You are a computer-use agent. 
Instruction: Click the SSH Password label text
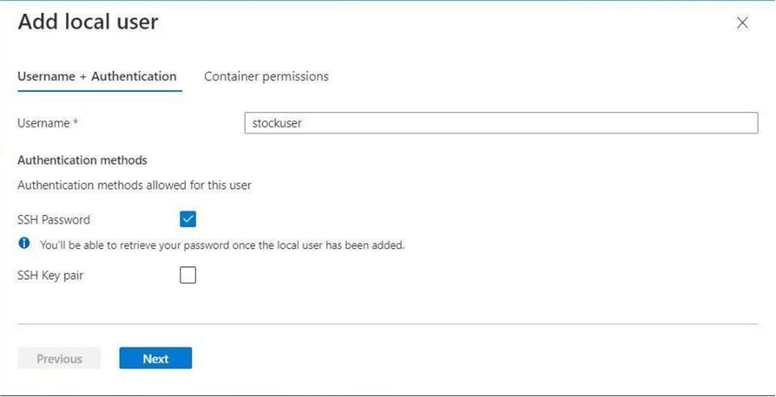54,220
